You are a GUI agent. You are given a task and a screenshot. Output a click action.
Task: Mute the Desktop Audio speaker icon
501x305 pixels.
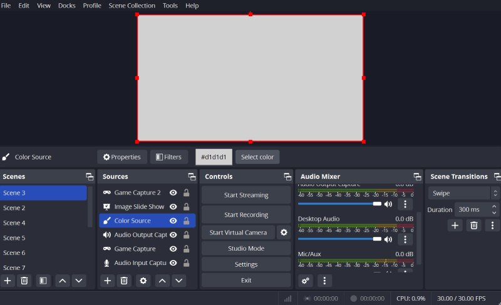(x=388, y=239)
